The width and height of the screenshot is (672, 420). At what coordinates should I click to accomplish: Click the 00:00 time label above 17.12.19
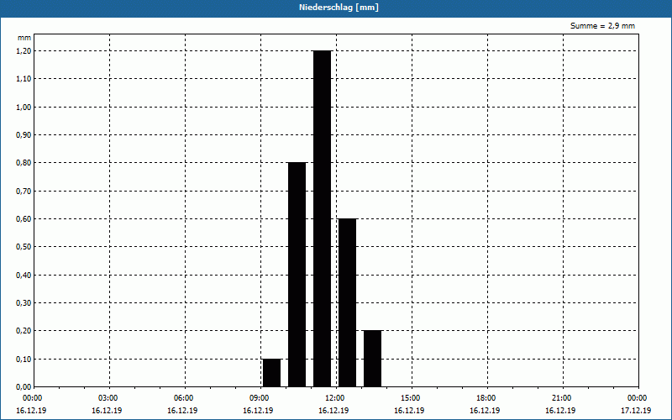tap(638, 398)
